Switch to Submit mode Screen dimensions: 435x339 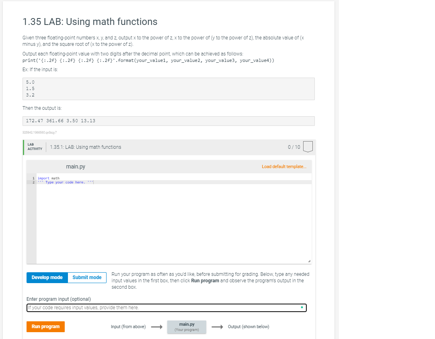click(x=87, y=277)
